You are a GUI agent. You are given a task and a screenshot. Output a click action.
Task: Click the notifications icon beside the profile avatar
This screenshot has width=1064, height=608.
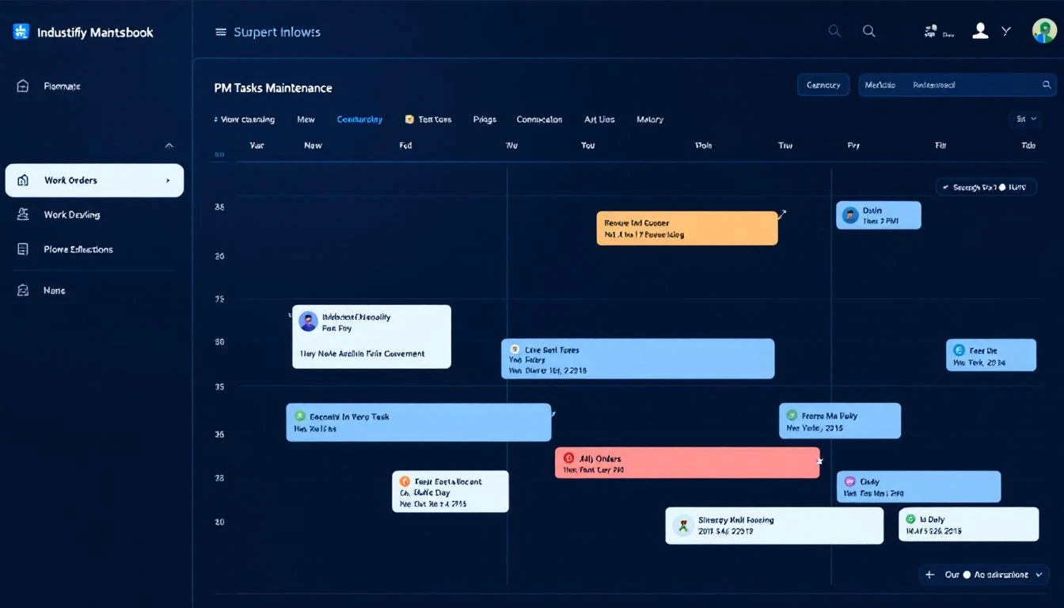point(930,30)
